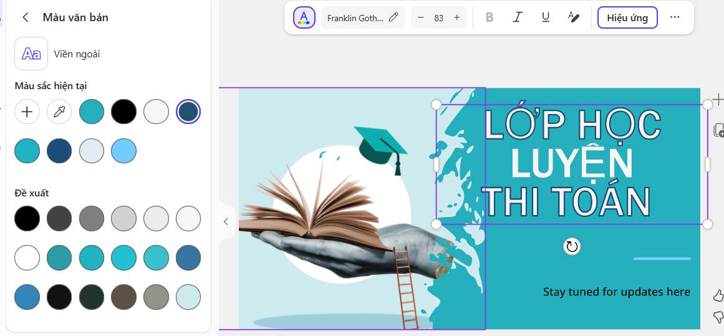
Task: Click the rotate handle below the text box
Action: (571, 246)
